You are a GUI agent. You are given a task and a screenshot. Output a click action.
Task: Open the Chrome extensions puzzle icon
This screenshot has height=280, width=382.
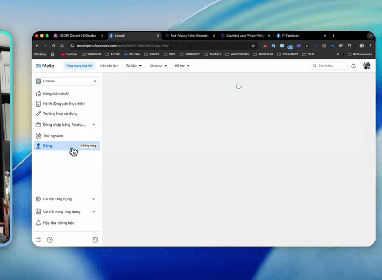[349, 46]
